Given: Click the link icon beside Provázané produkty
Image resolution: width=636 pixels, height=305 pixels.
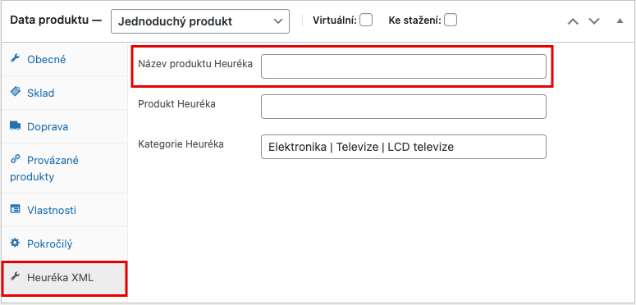Looking at the screenshot, I should tap(15, 159).
